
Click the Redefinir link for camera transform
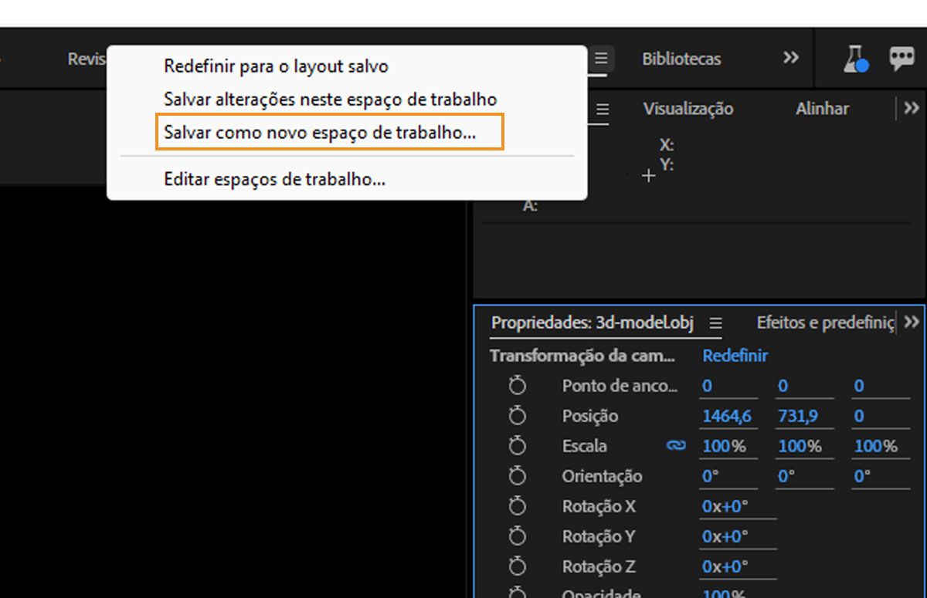click(x=735, y=356)
